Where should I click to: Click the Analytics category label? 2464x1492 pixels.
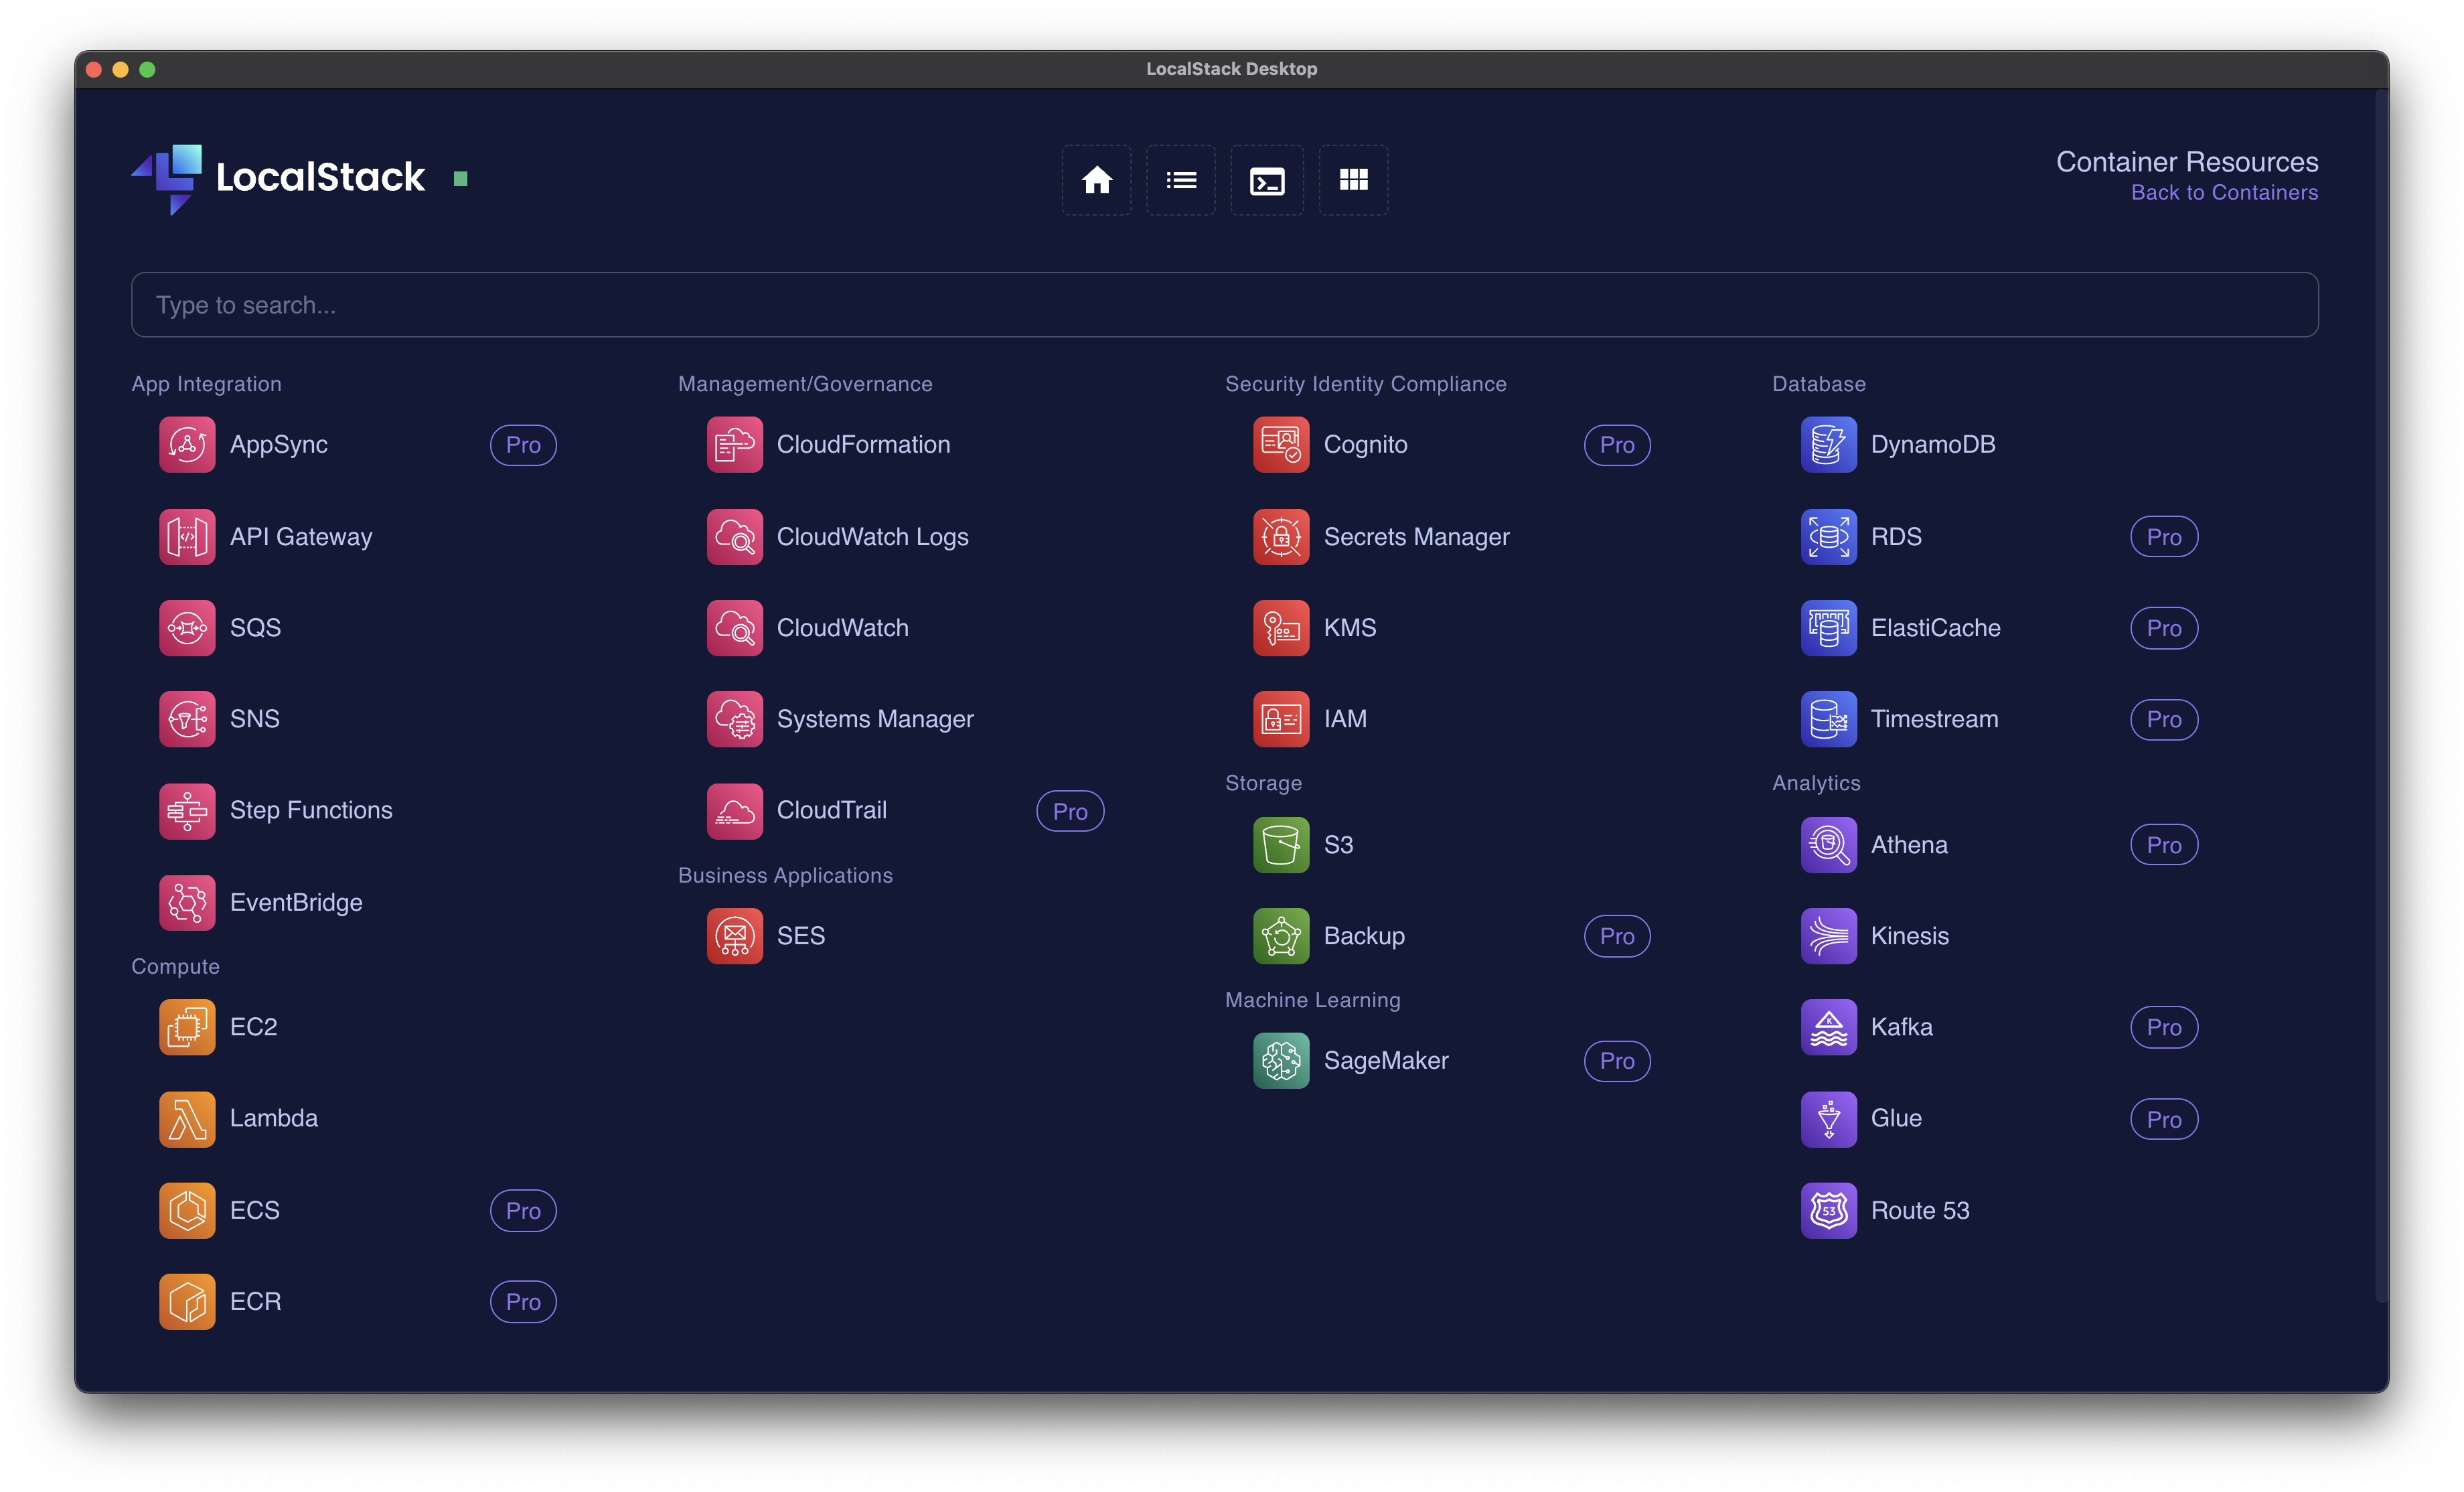(x=1816, y=783)
